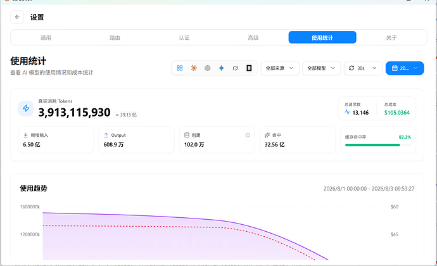Open the 30s refresh interval dropdown

tap(363, 68)
